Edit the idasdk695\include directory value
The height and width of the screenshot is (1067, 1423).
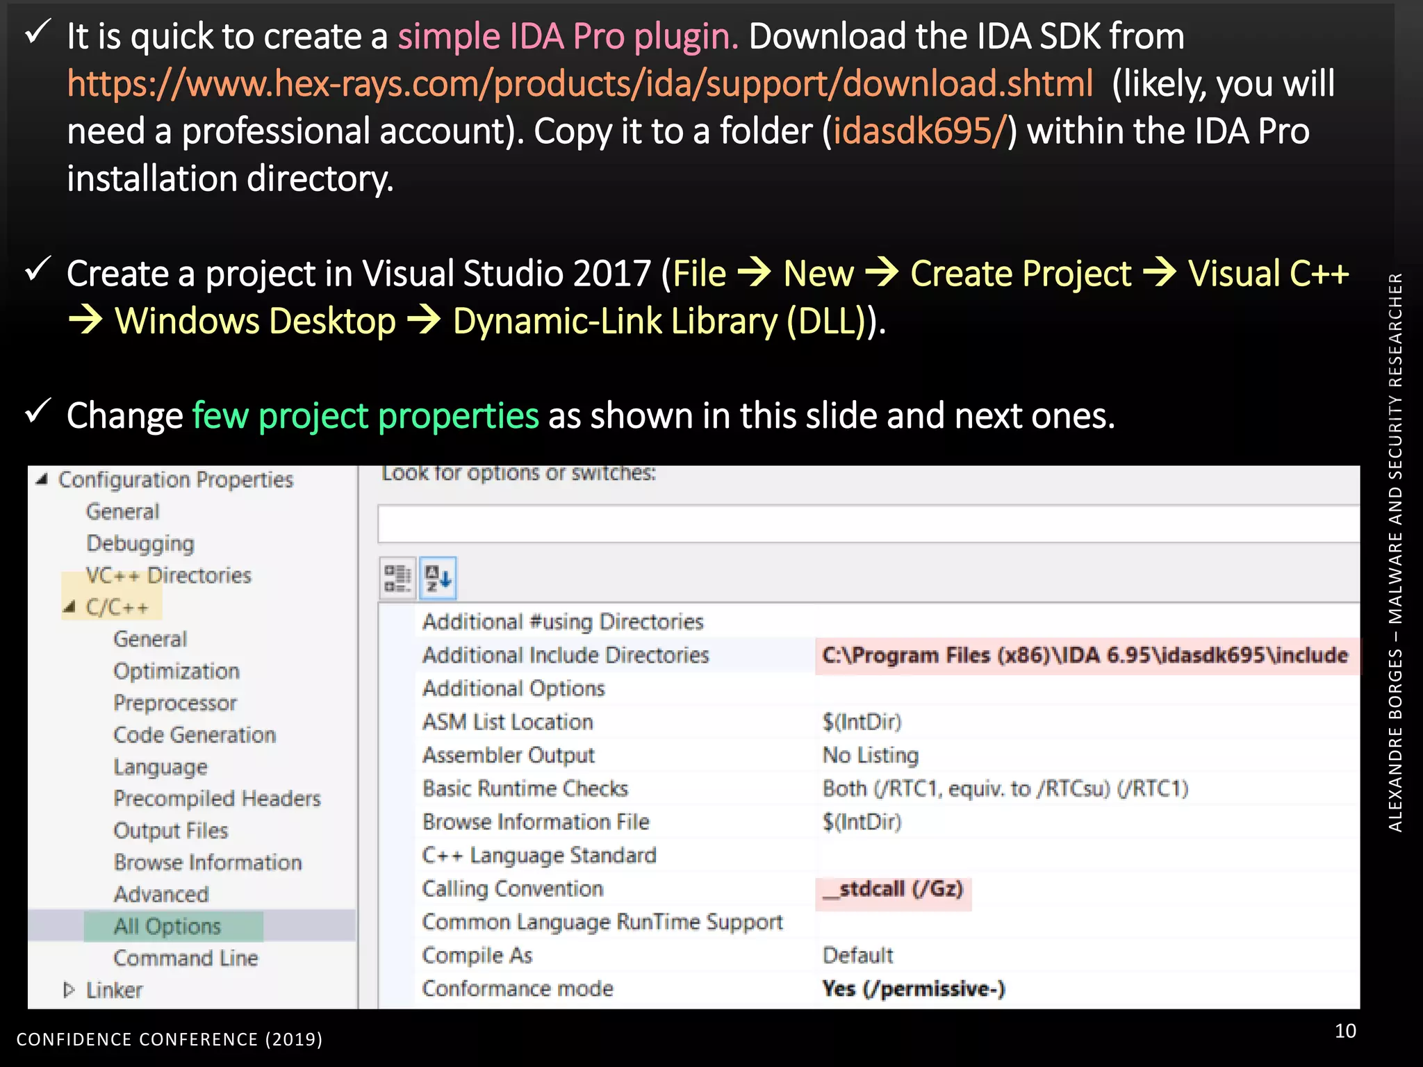[x=1085, y=655]
